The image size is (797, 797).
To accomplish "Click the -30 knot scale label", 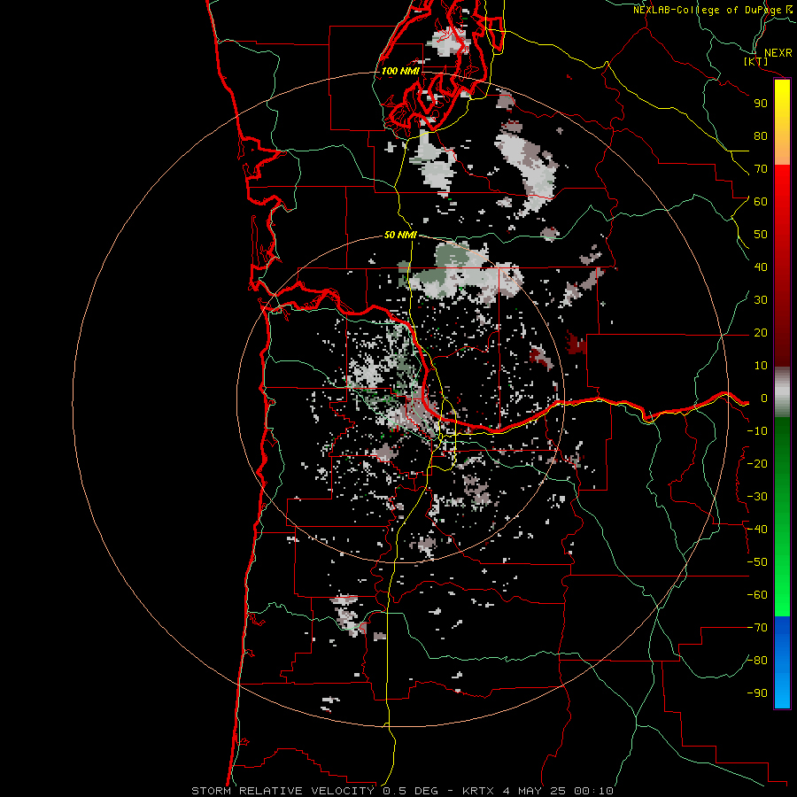I will 757,497.
